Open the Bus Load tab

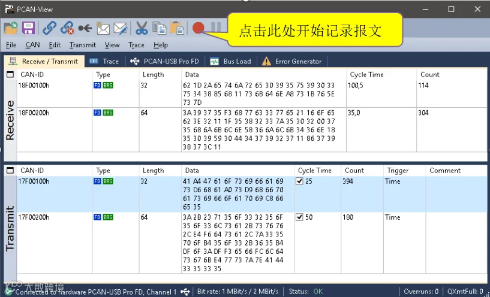pos(230,62)
